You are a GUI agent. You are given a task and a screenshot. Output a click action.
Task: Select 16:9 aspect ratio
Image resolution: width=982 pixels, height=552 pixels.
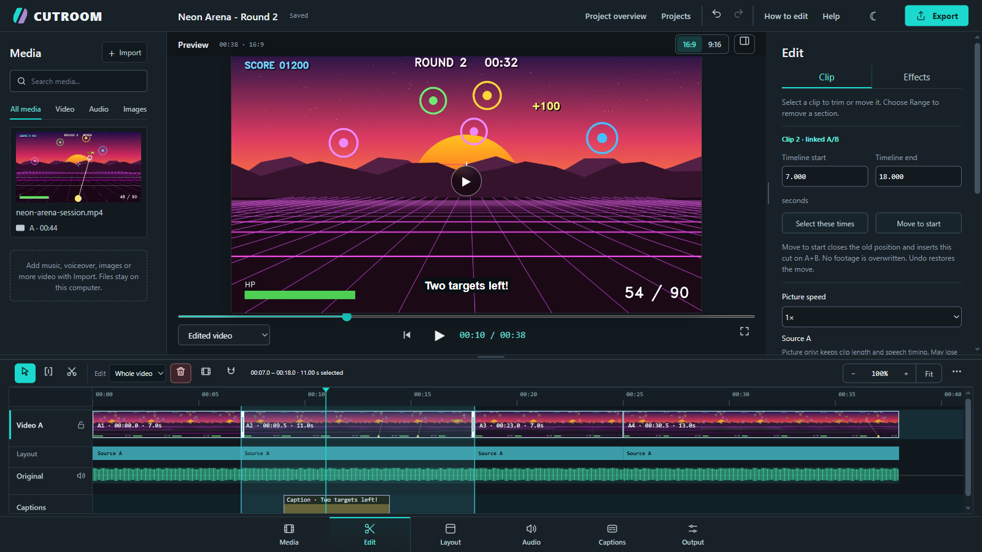(690, 44)
